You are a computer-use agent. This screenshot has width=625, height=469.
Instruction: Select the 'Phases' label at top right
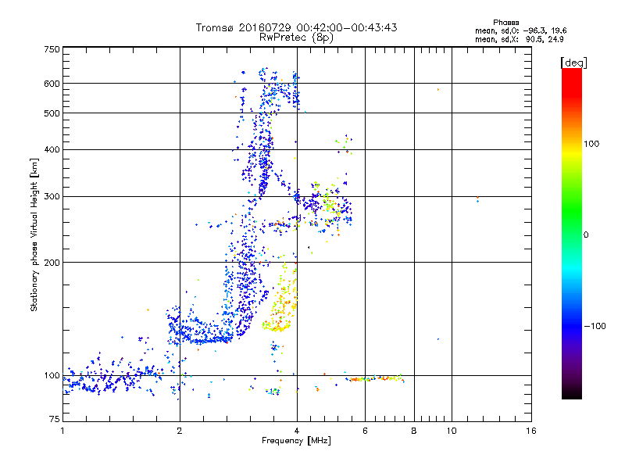tap(505, 23)
